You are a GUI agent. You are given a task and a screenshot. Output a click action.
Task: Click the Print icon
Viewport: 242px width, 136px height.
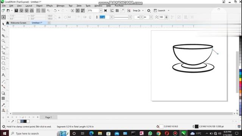pyautogui.click(x=32, y=11)
